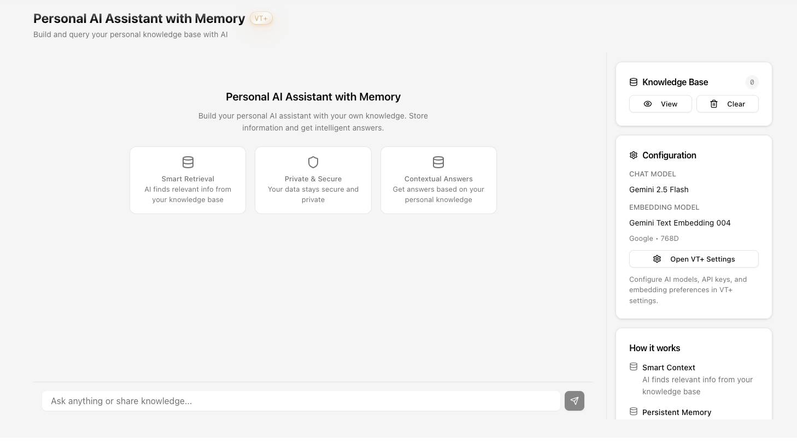Click the Knowledge Base header database icon
Viewport: 797px width, 444px height.
tap(634, 82)
